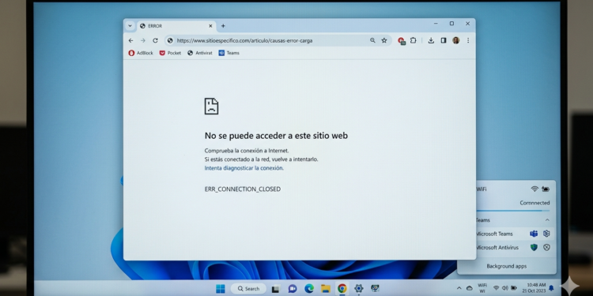593x296 pixels.
Task: Click the ERR_CONNECTION_CLOSED text
Action: coord(243,189)
